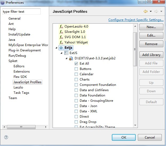Select the Team category
The width and height of the screenshot is (166, 146).
point(13,98)
